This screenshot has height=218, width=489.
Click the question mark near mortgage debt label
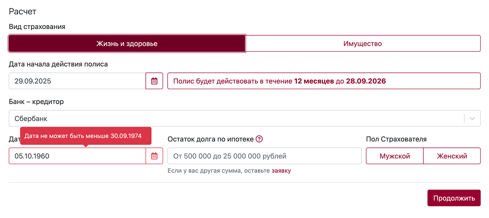click(x=259, y=139)
